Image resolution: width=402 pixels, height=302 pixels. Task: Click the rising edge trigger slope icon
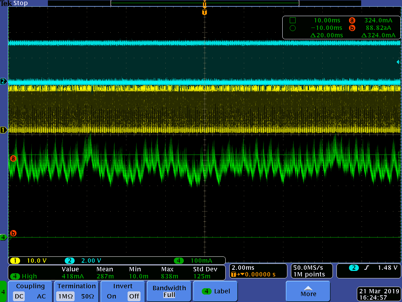367,268
